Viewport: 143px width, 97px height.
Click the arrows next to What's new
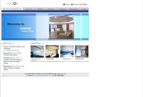[x=12, y=43]
